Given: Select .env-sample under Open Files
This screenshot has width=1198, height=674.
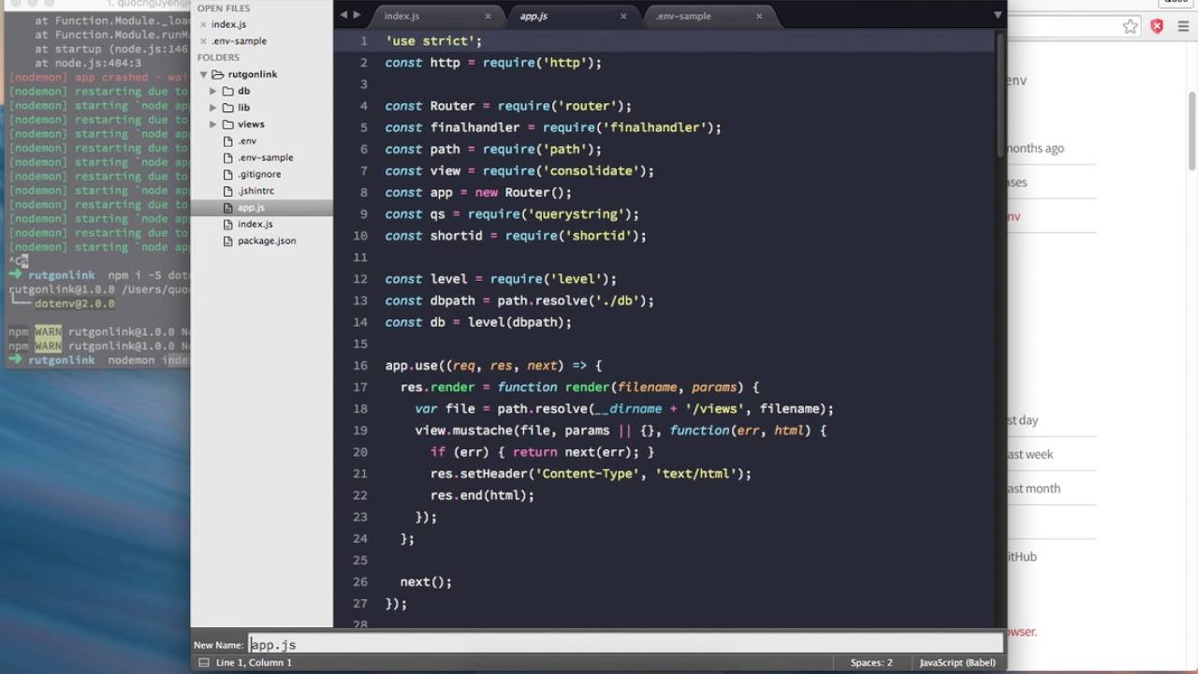Looking at the screenshot, I should click(240, 41).
